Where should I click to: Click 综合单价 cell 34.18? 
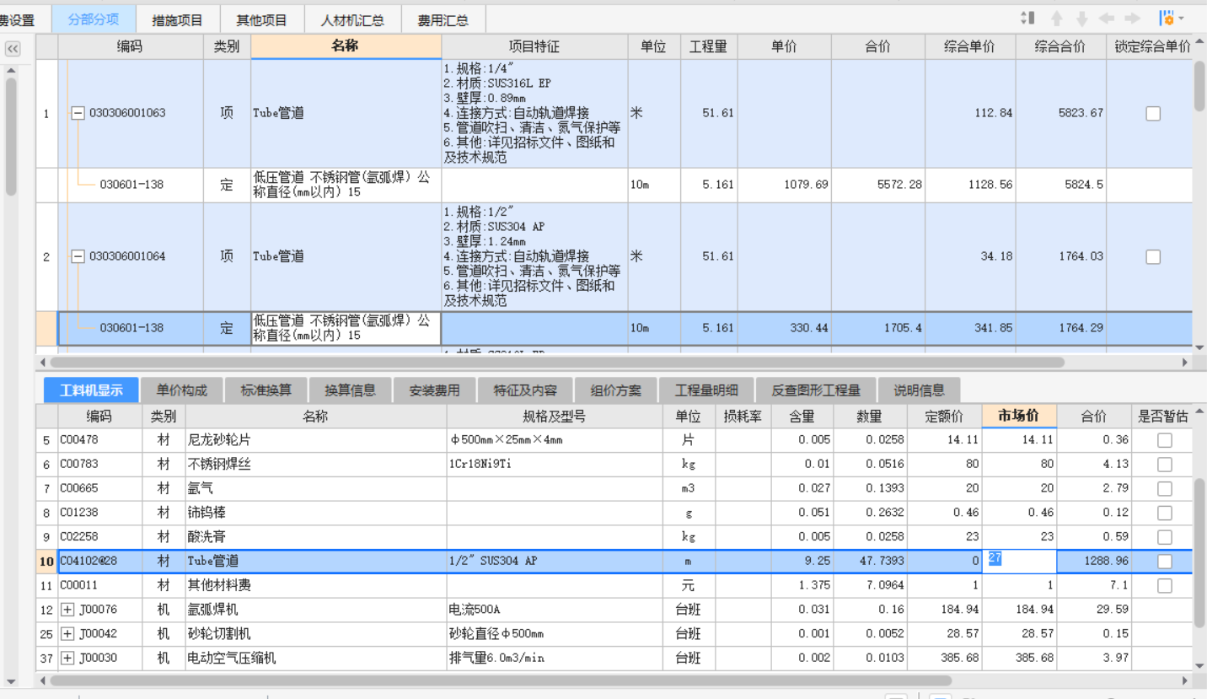[x=970, y=256]
